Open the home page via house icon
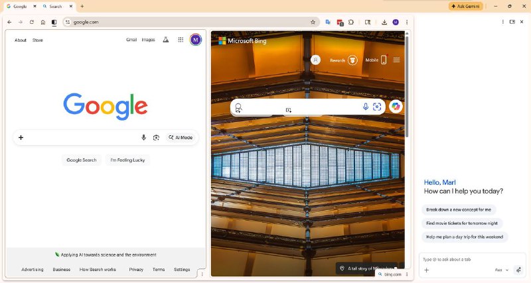Screen dimensions: 531x283 [x=43, y=22]
